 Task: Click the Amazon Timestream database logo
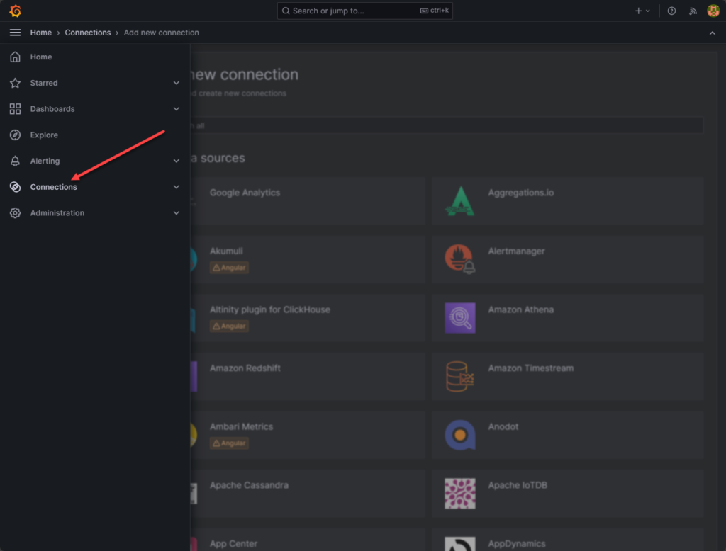coord(459,376)
